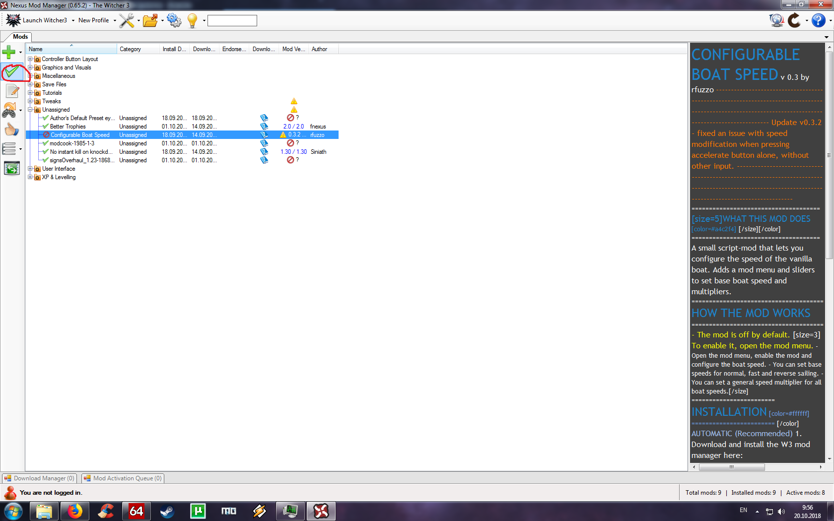The image size is (834, 521).
Task: Expand the Graphics and Visuals category
Action: [30, 67]
